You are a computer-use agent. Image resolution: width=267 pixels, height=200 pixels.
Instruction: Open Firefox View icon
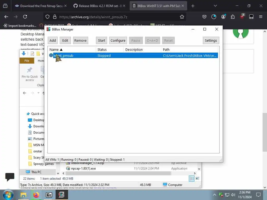5,6
